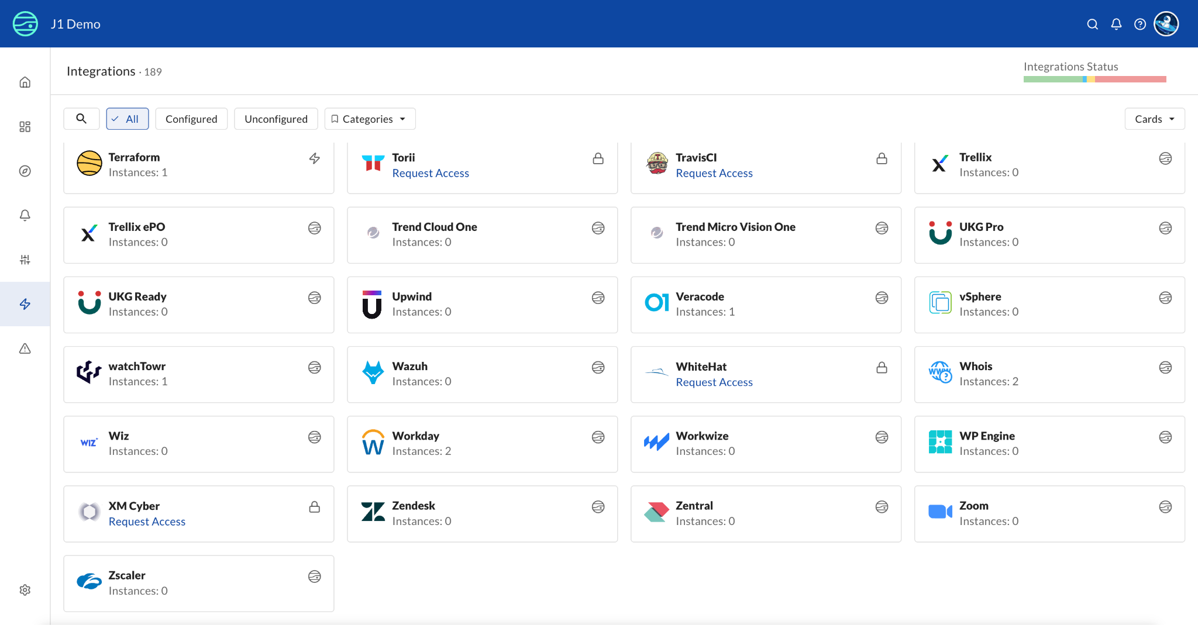Open the warning triangle icon in sidebar

pos(25,348)
